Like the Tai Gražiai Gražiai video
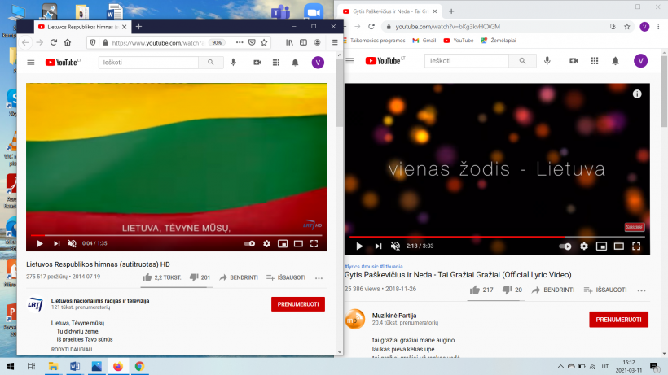The image size is (668, 375). pyautogui.click(x=481, y=290)
